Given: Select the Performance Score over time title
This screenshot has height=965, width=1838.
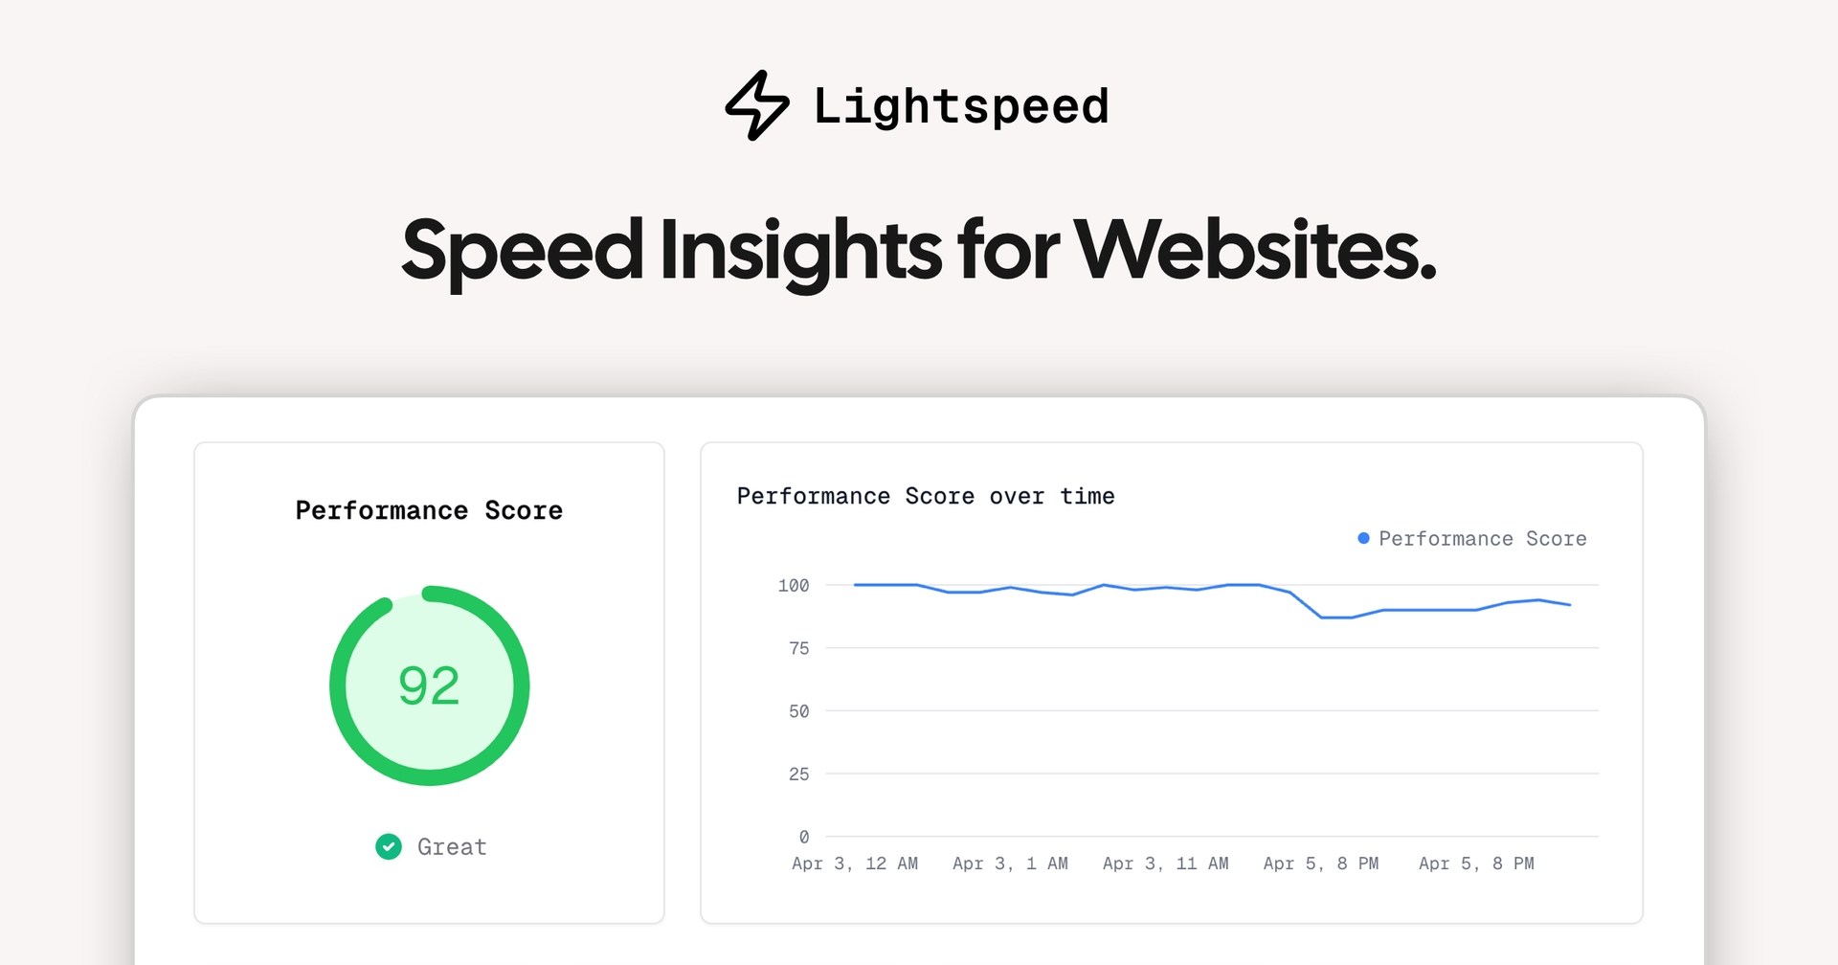Looking at the screenshot, I should (x=926, y=496).
